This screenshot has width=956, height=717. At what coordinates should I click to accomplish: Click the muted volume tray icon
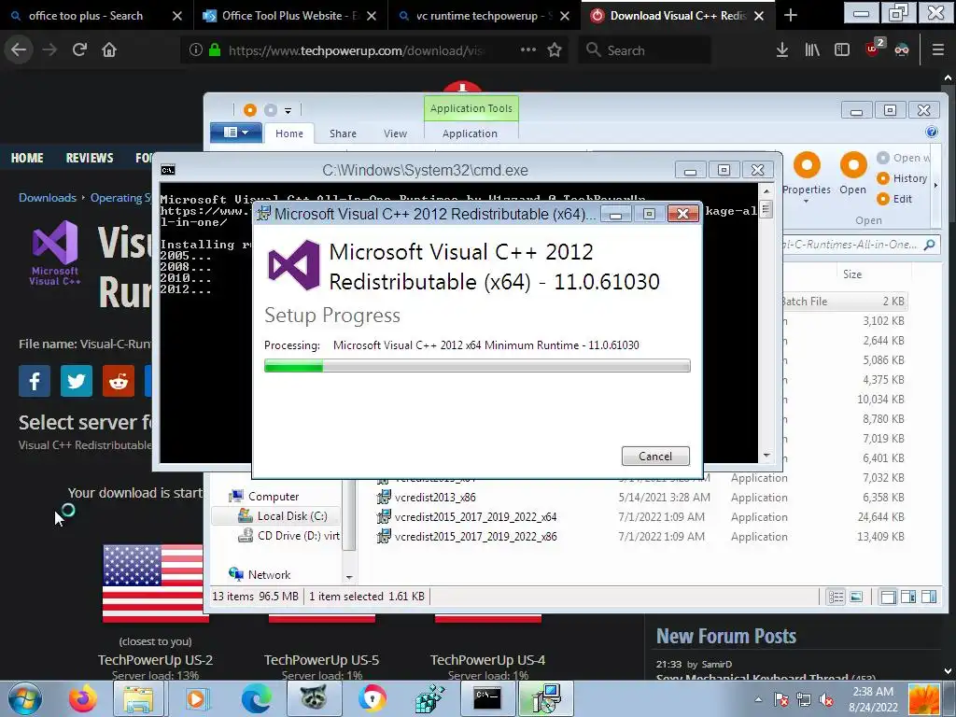[x=827, y=699]
